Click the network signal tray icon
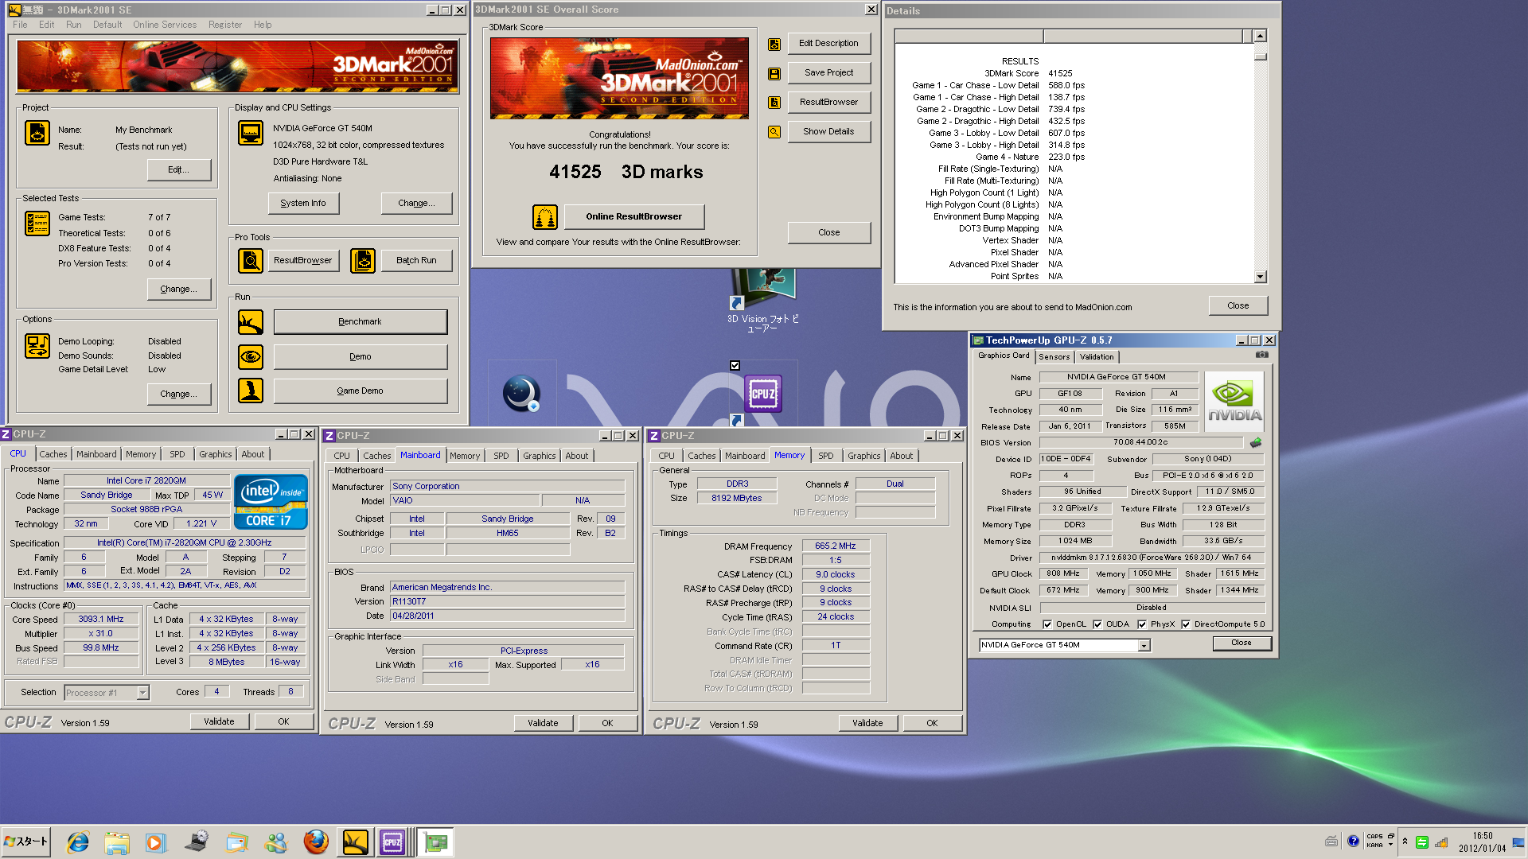The image size is (1528, 859). pyautogui.click(x=1441, y=842)
